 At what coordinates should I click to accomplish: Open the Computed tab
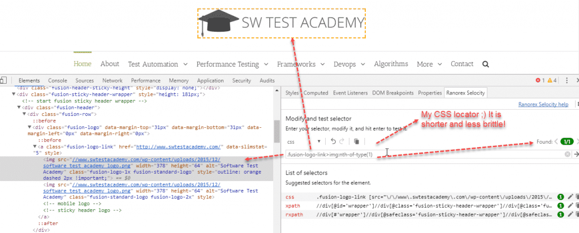click(x=315, y=93)
